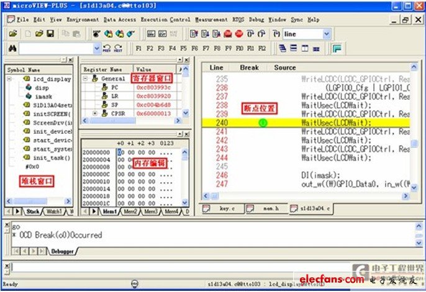Create a new file from toolbar

pyautogui.click(x=28, y=34)
